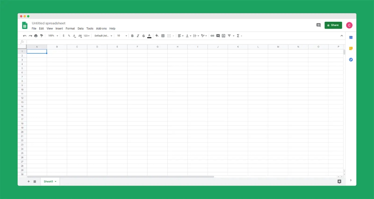Click the Undo arrow icon
Screen dimensions: 374x199
coord(25,36)
